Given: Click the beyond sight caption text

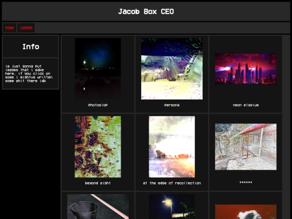Looking at the screenshot, I should point(98,183).
